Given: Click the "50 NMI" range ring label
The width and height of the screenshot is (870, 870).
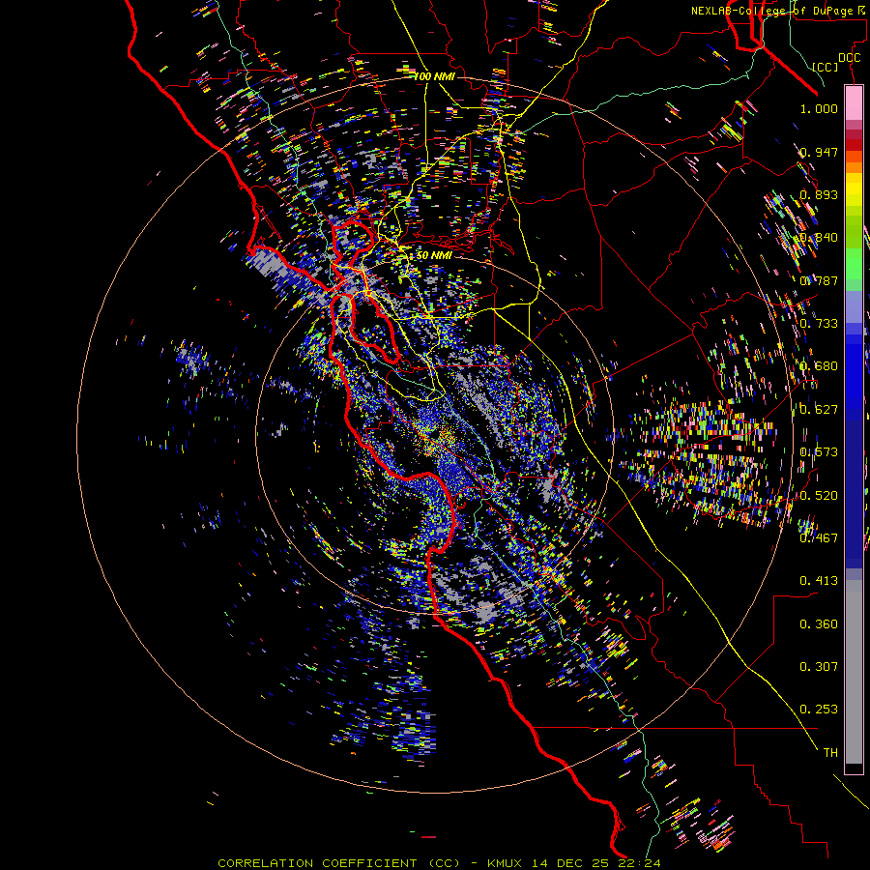Looking at the screenshot, I should (x=434, y=255).
